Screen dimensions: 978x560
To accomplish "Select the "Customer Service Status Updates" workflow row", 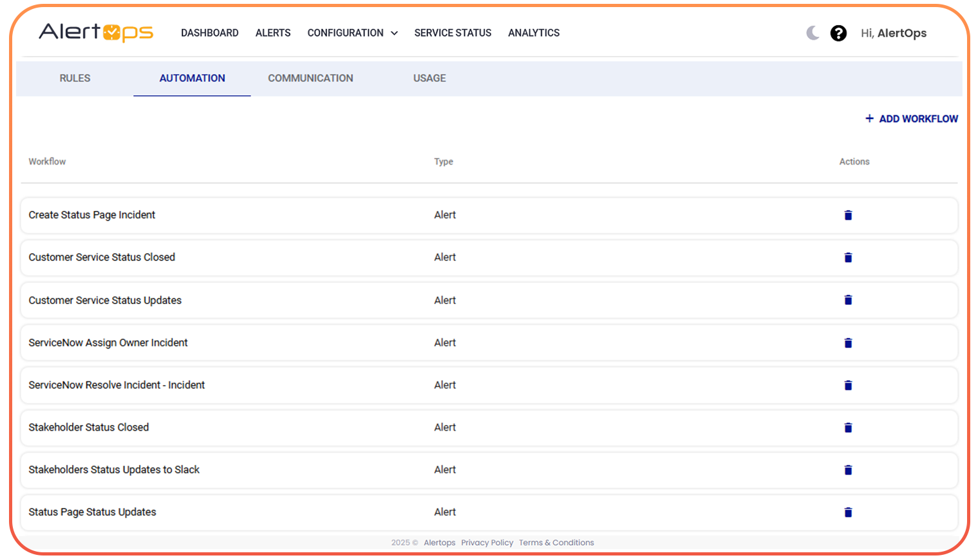I will [258, 300].
